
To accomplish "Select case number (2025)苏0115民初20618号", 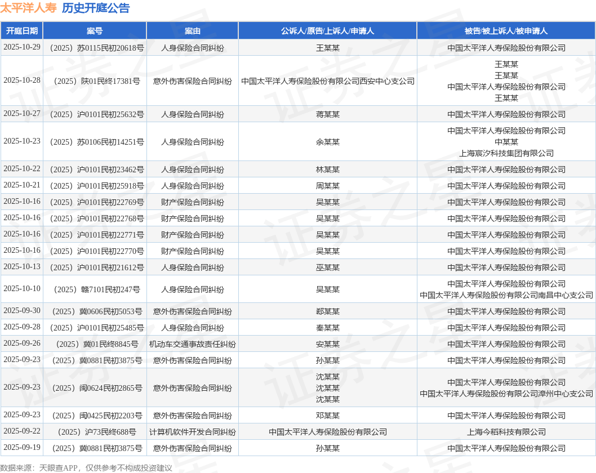I will tap(97, 48).
